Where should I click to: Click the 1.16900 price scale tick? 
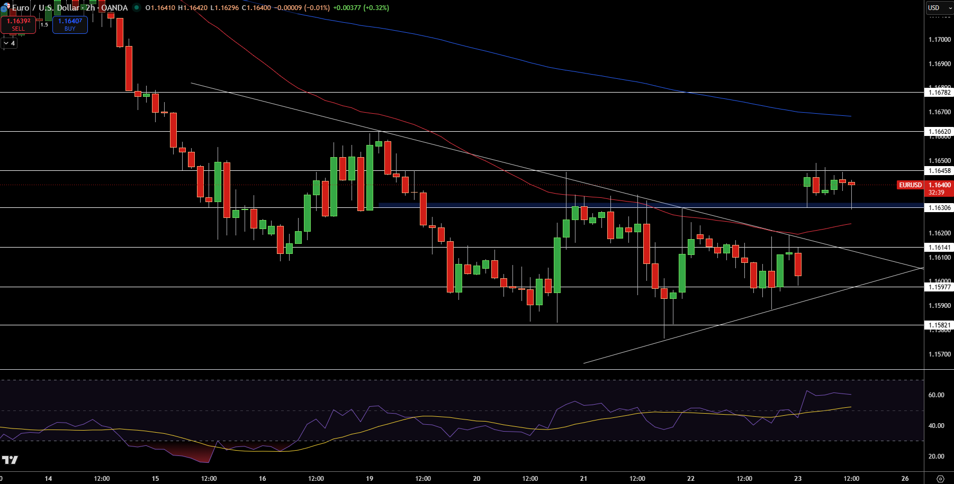pyautogui.click(x=940, y=64)
